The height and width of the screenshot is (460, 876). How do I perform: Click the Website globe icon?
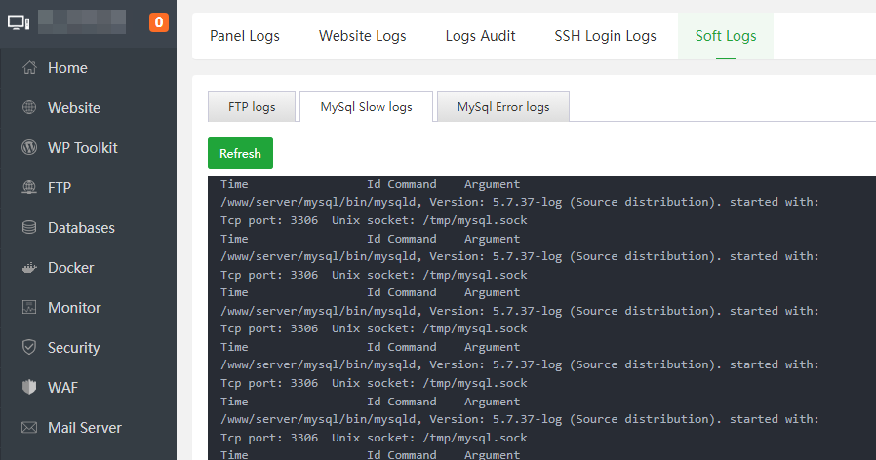pos(29,108)
